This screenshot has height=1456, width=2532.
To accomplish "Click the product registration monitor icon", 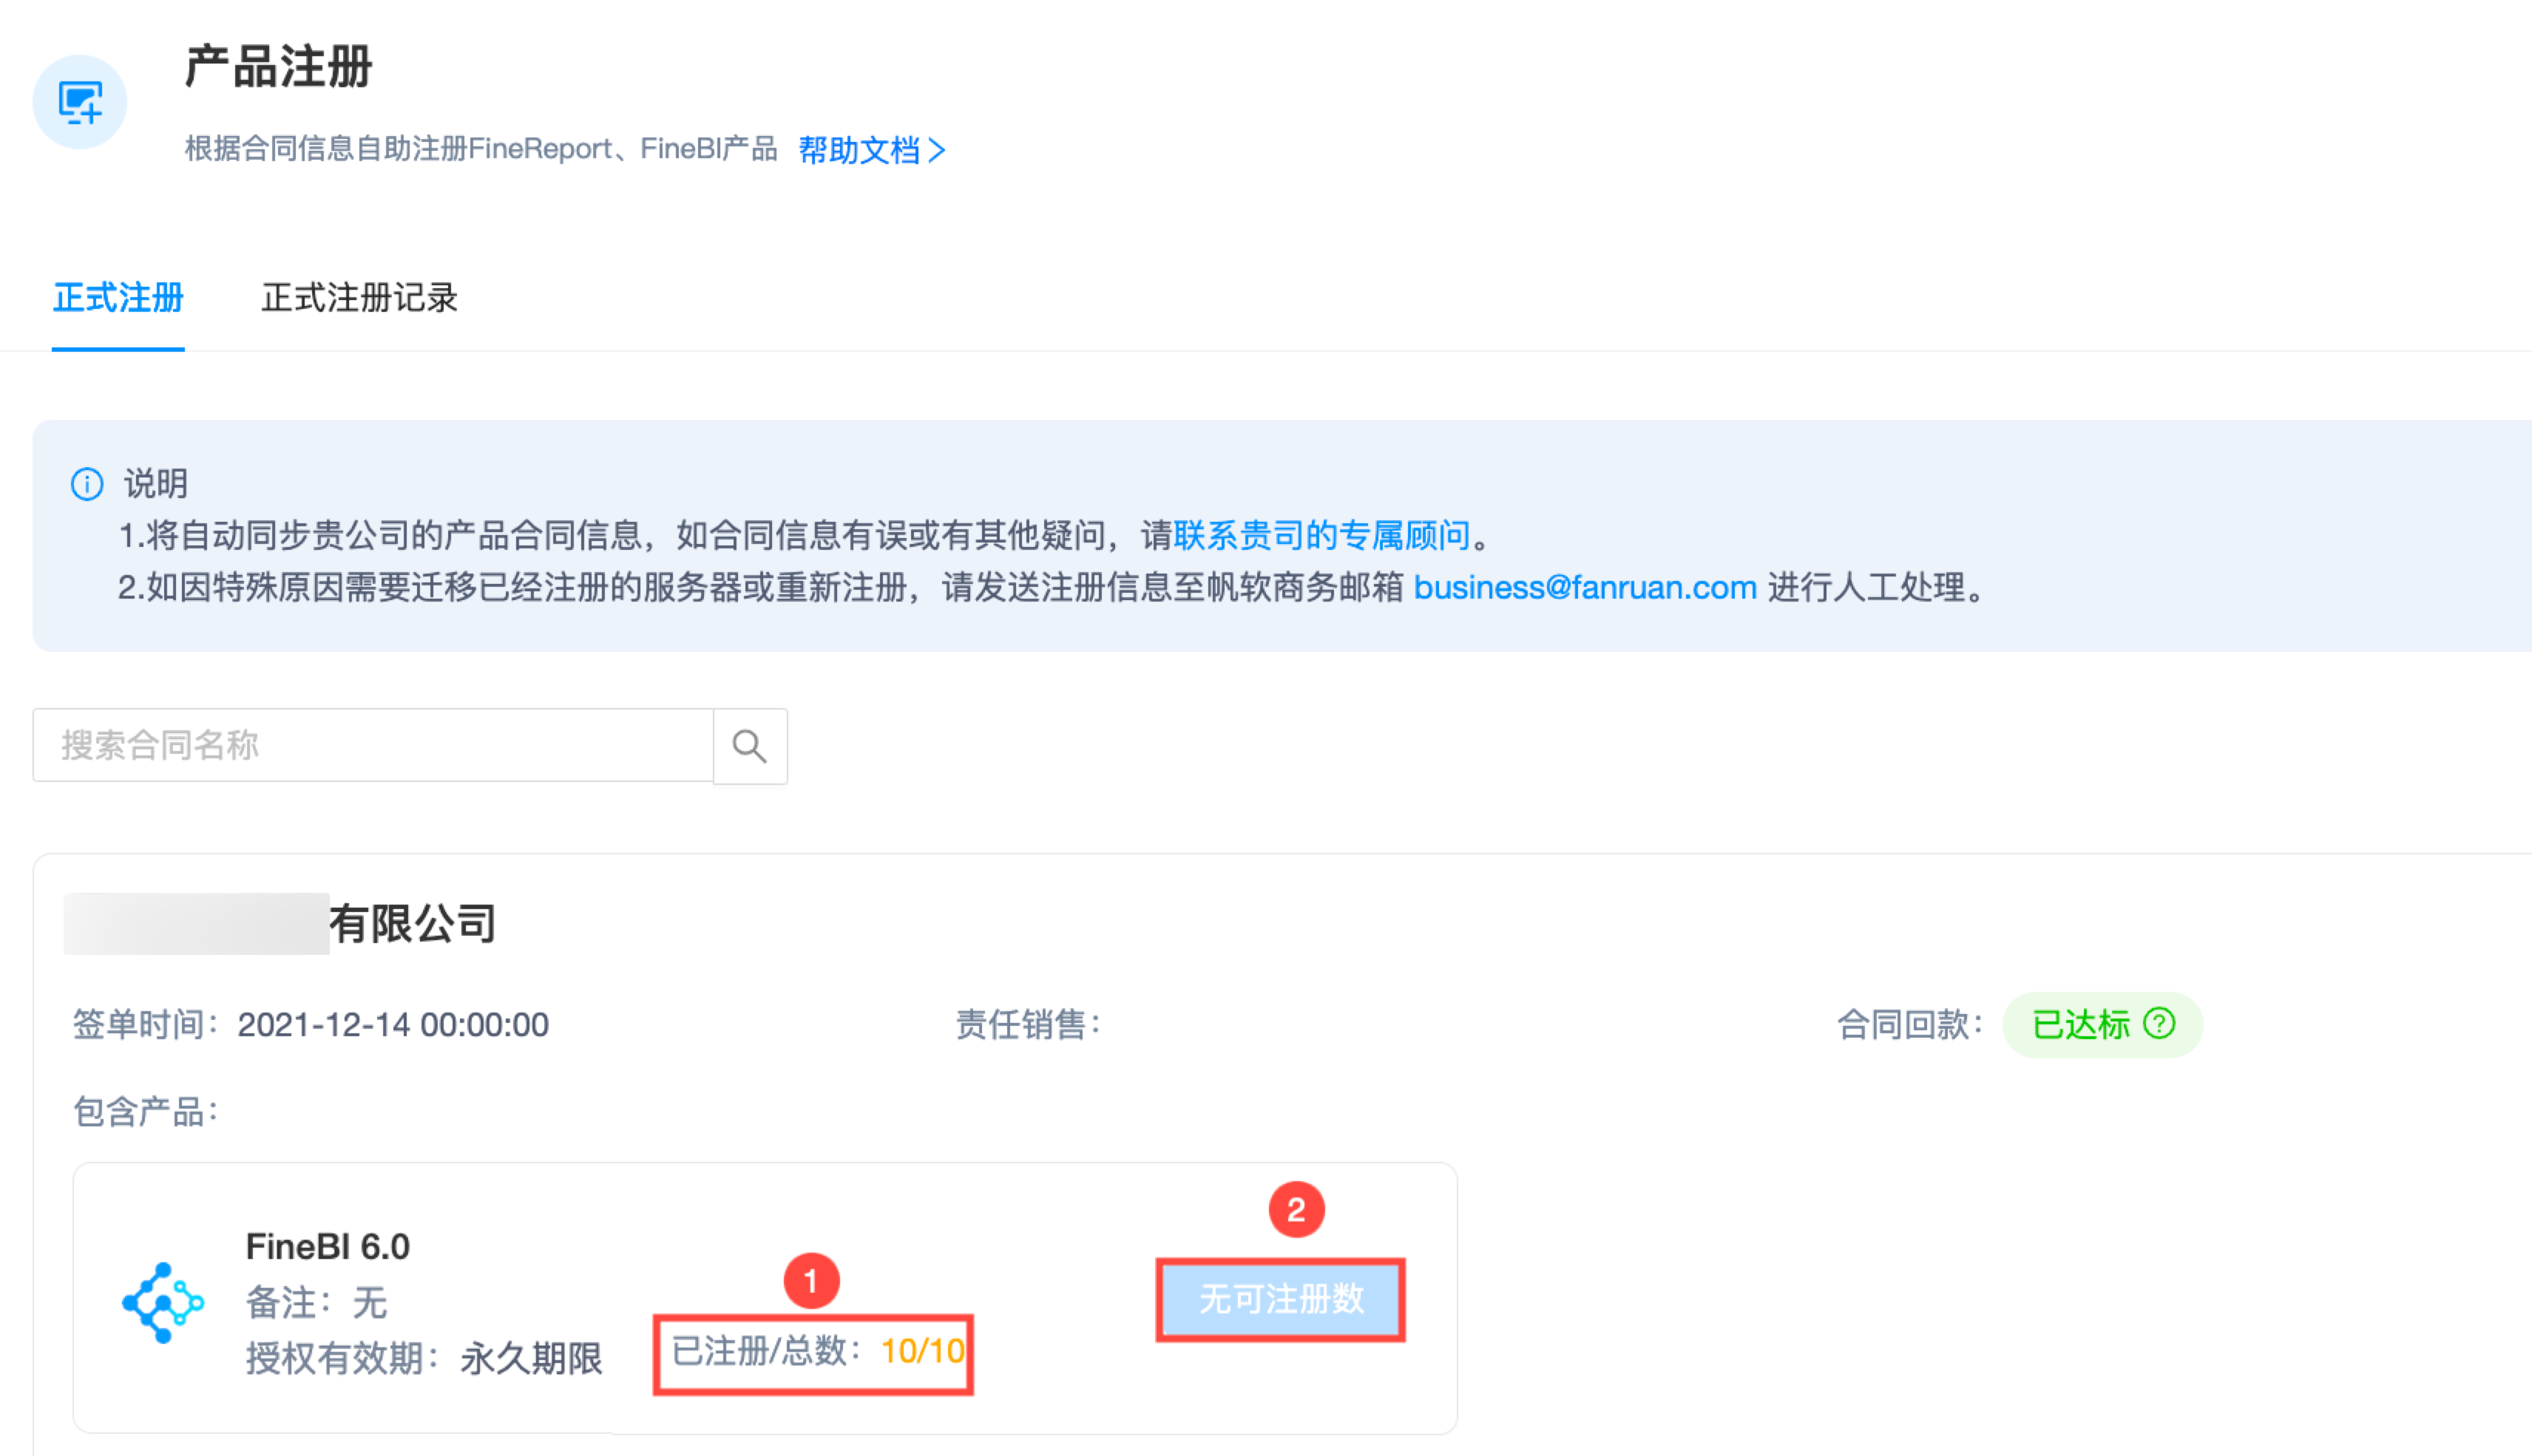I will pos(80,102).
